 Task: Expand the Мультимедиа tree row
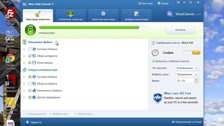coord(24,63)
